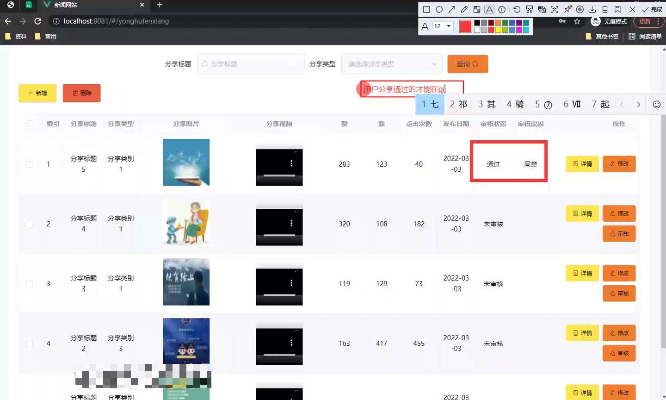The width and height of the screenshot is (666, 400).
Task: Click the yellow 新增 add button
Action: coord(37,93)
